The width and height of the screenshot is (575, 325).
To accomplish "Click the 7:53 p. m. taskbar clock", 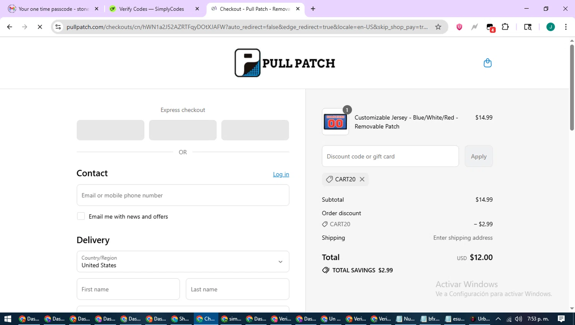I will [538, 319].
